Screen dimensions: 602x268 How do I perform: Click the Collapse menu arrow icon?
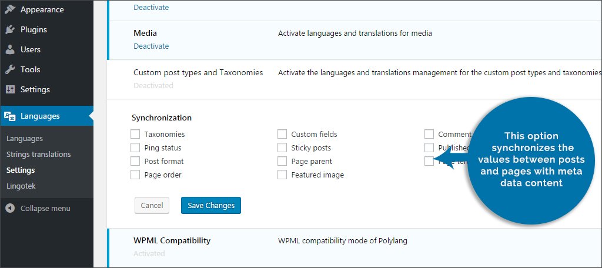(x=11, y=209)
